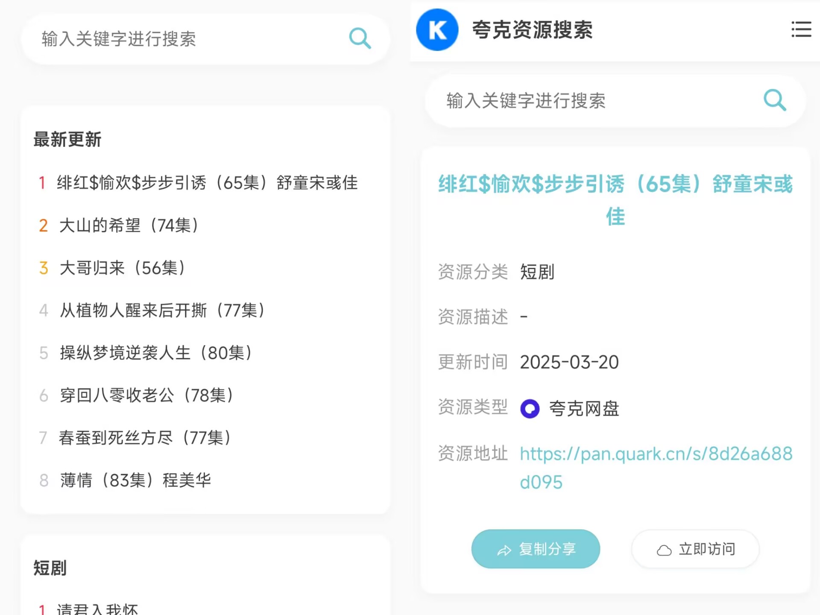The width and height of the screenshot is (820, 615).
Task: Click the 夸克网盘 resource type icon
Action: point(530,409)
